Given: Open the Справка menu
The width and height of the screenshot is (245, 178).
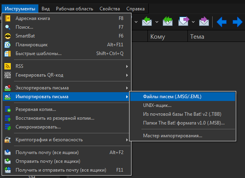Looking at the screenshot, I should [135, 9].
